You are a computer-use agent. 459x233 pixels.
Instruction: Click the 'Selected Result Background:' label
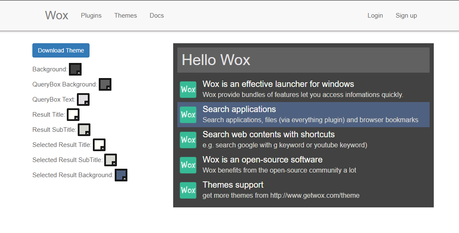click(x=73, y=175)
